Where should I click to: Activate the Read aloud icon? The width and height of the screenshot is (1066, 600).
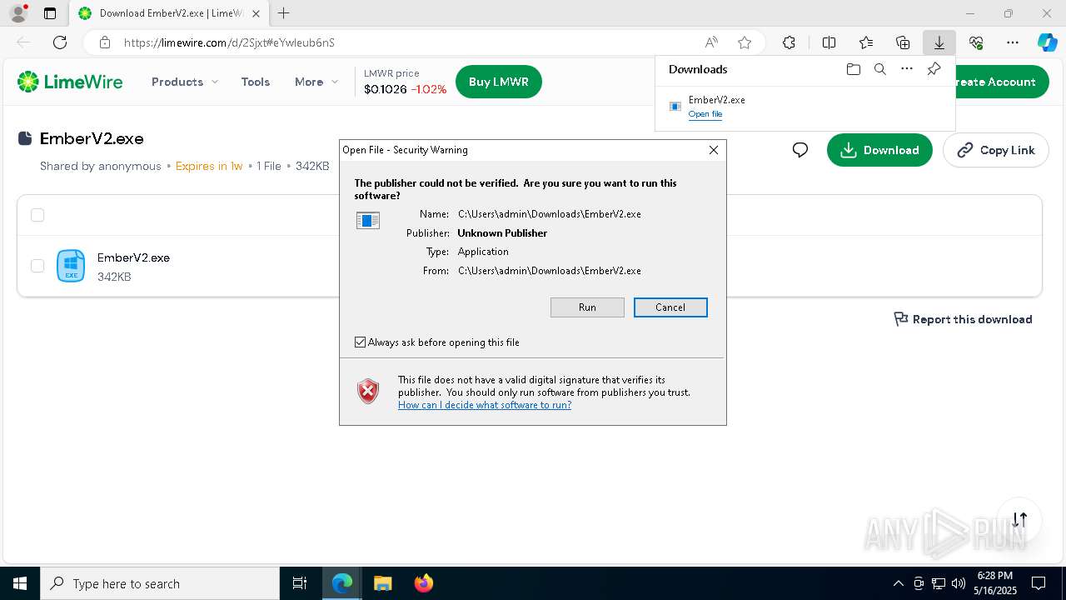tap(711, 42)
